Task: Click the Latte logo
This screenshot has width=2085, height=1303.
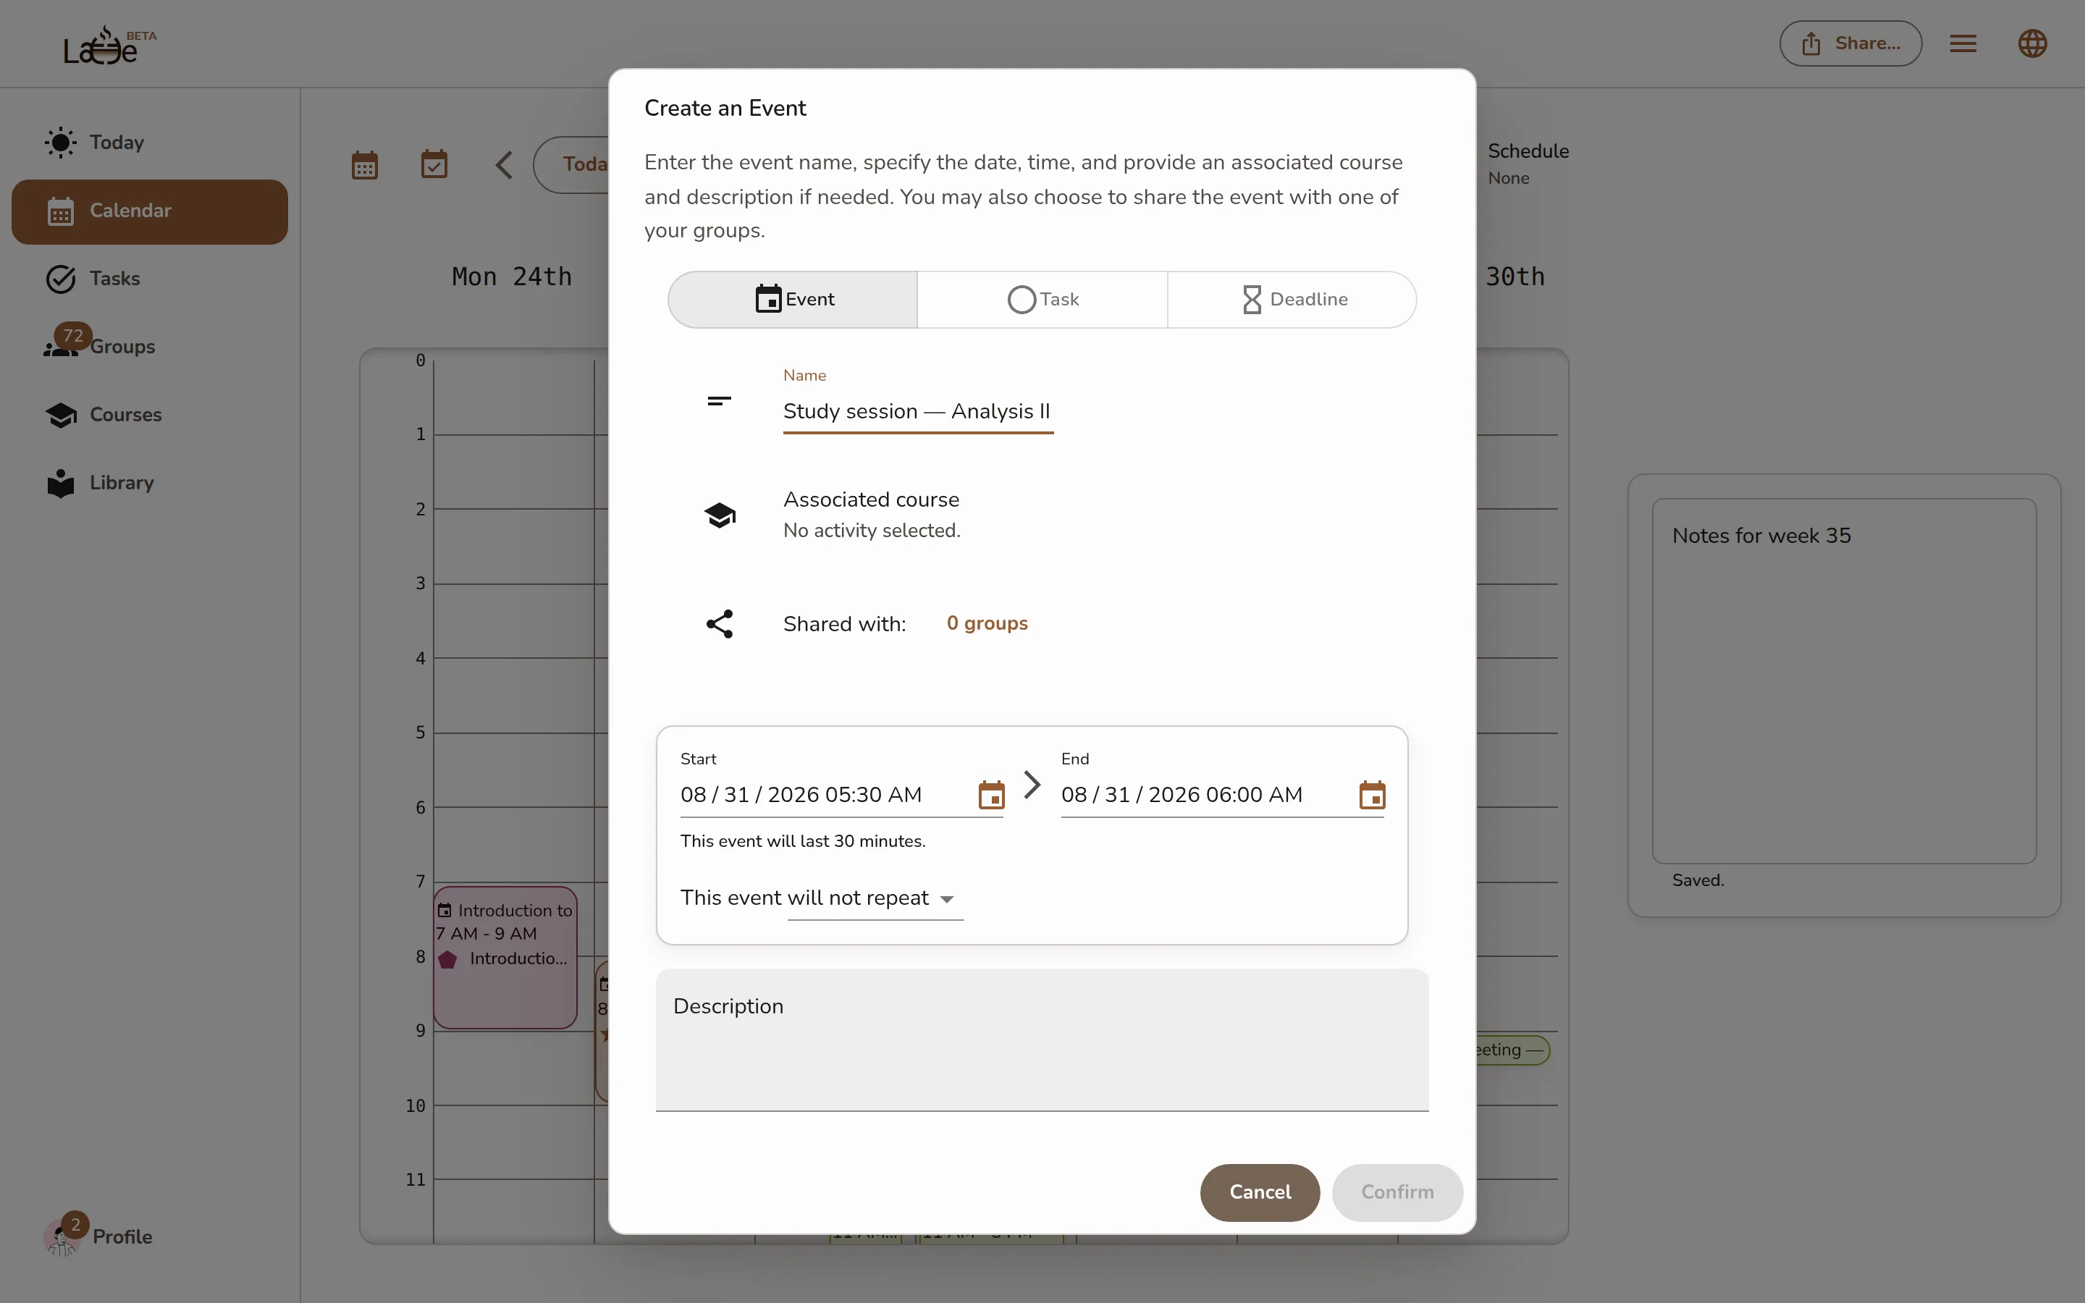Action: pos(109,45)
